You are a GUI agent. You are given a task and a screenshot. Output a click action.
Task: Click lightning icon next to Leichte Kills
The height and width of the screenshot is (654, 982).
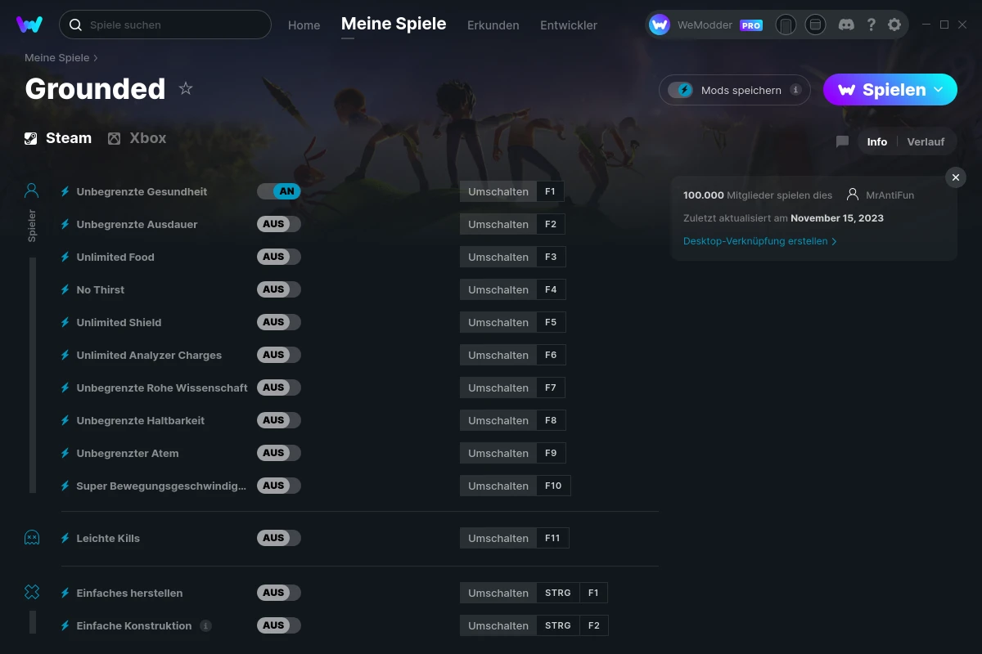click(65, 538)
